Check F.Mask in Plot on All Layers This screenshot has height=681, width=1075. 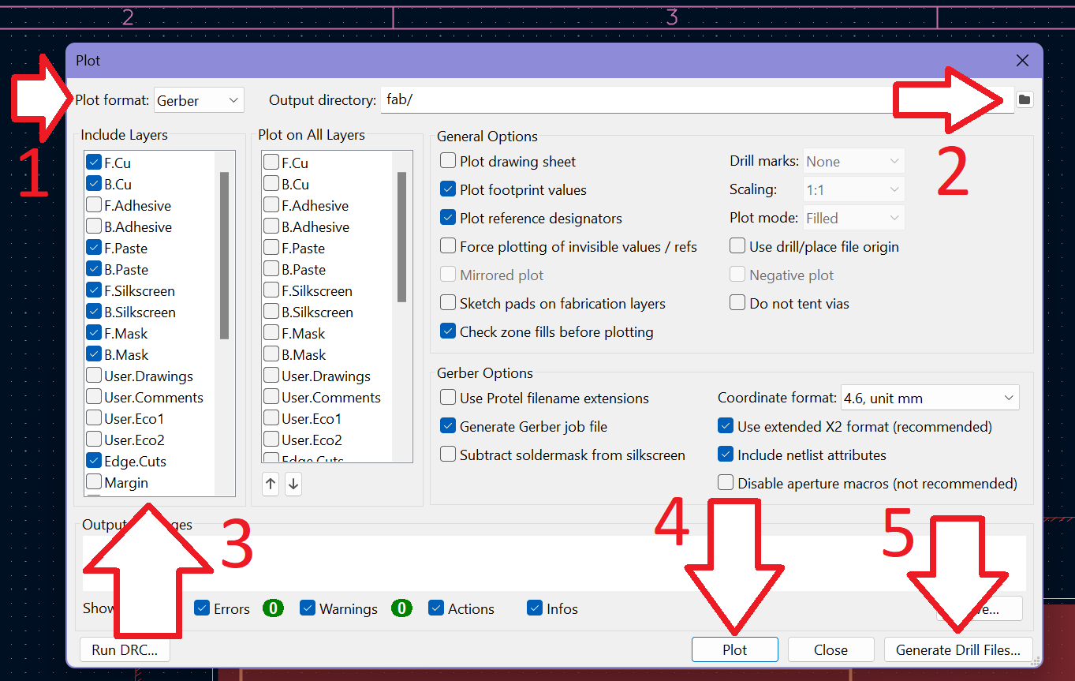(x=271, y=333)
